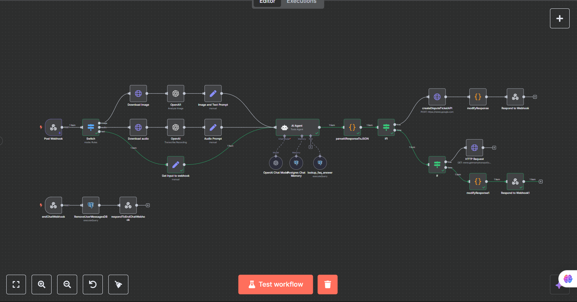The image size is (577, 302).
Task: Click the parseAIResponseToJSON code node
Action: click(x=352, y=127)
